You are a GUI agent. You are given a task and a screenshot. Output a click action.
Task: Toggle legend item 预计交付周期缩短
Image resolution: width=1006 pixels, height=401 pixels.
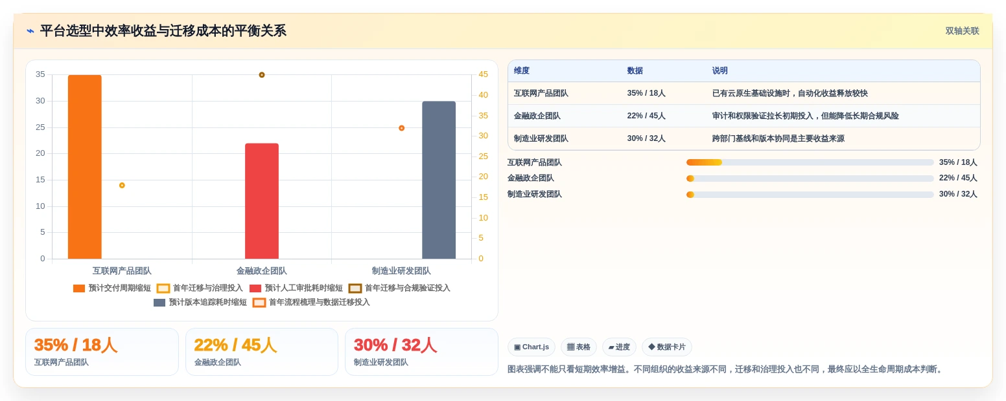click(x=112, y=288)
